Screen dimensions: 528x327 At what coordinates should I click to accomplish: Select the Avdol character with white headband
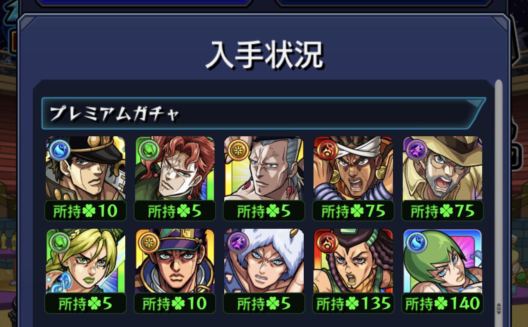click(353, 168)
